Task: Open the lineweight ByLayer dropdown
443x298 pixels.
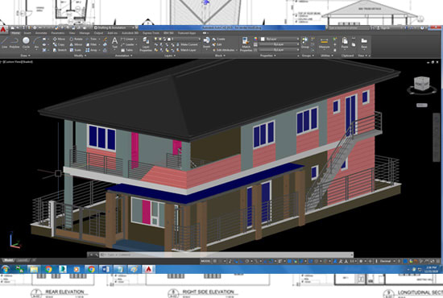Action: (x=279, y=44)
